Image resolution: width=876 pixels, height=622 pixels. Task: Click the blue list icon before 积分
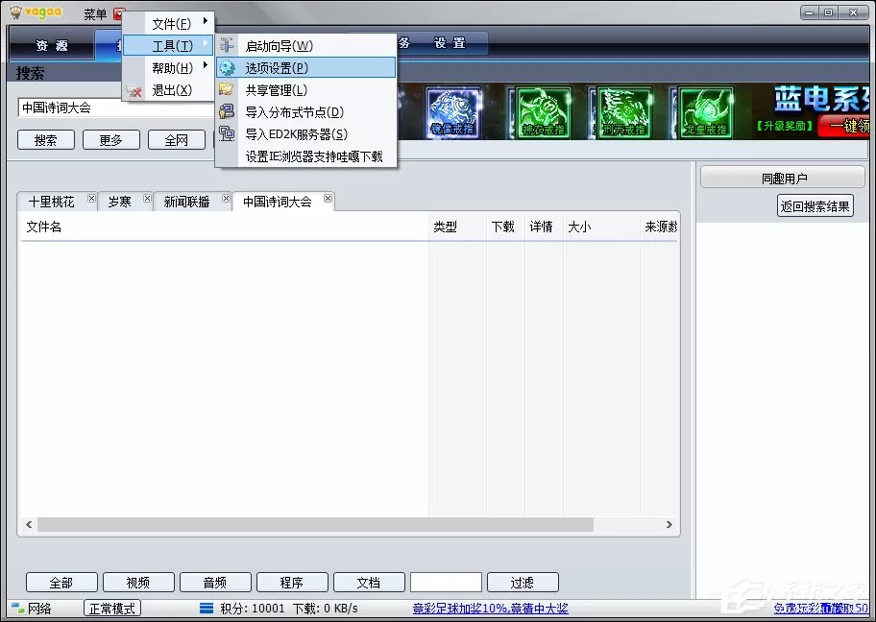coord(207,608)
